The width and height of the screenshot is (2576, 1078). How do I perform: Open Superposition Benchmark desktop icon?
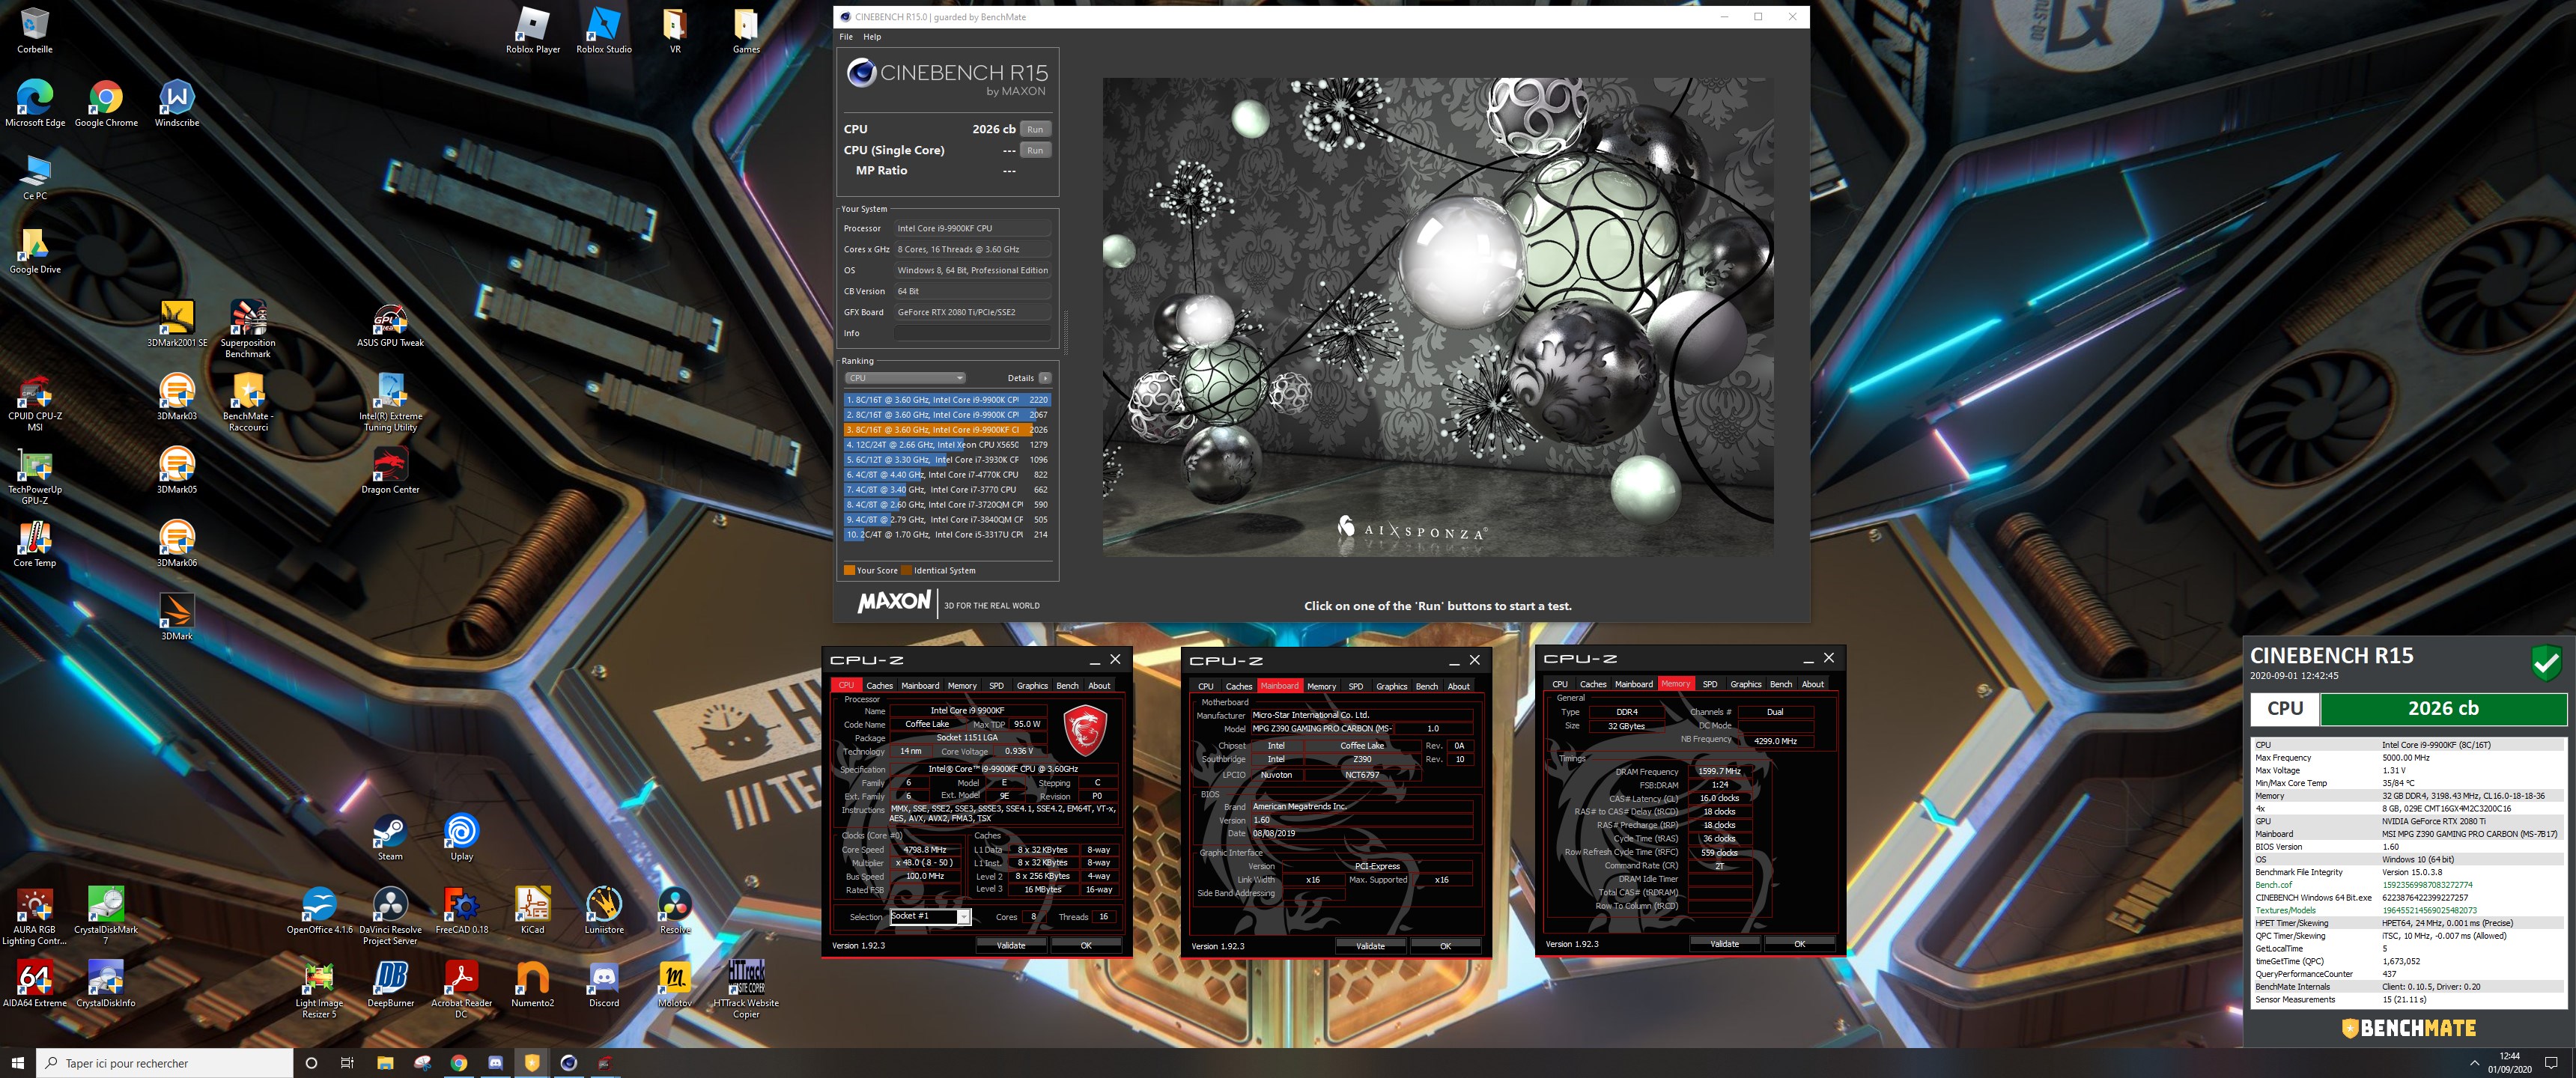248,329
